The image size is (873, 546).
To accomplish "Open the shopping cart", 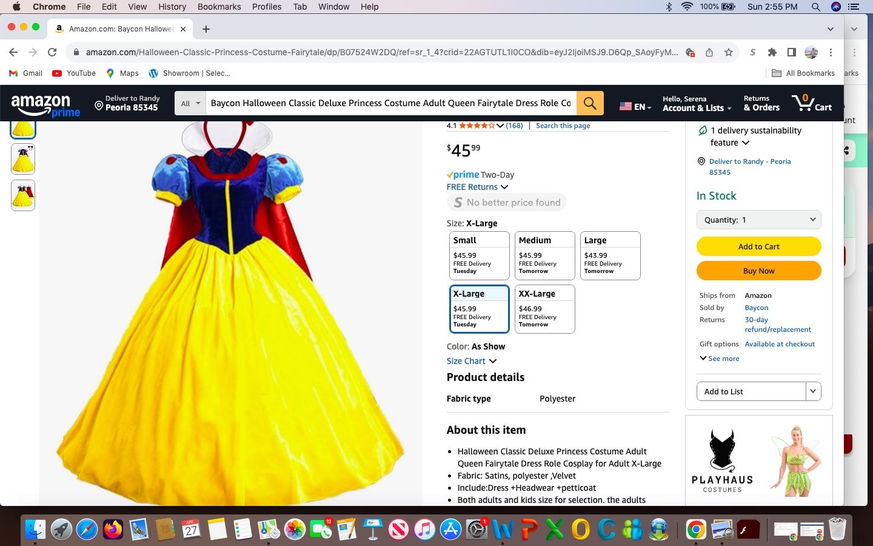I will pos(812,103).
